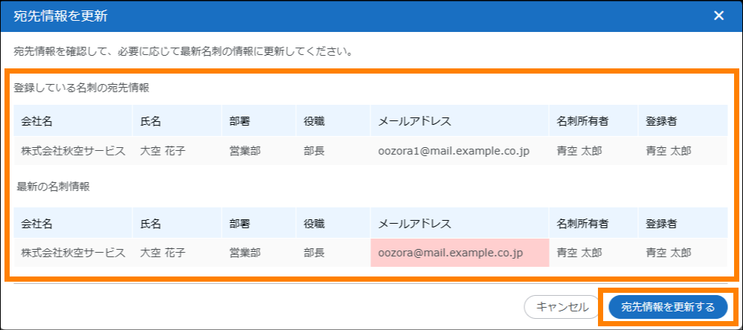The image size is (743, 330).
Task: Select 株式会社秋空サービス in the registered table
Action: point(73,151)
